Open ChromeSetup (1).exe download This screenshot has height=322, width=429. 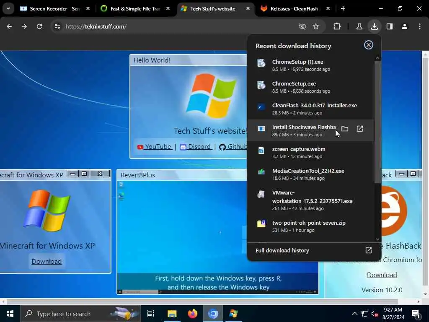pos(310,65)
